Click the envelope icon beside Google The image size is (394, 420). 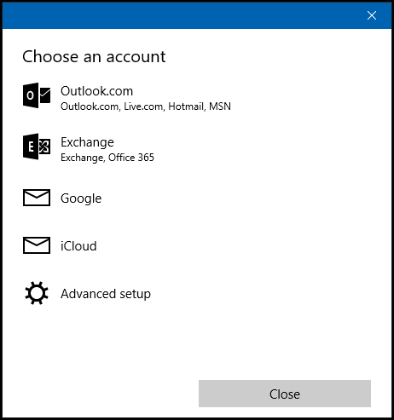pos(37,198)
